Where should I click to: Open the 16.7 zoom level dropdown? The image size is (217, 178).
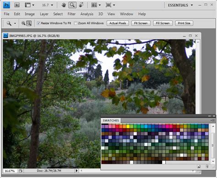(x=52, y=5)
